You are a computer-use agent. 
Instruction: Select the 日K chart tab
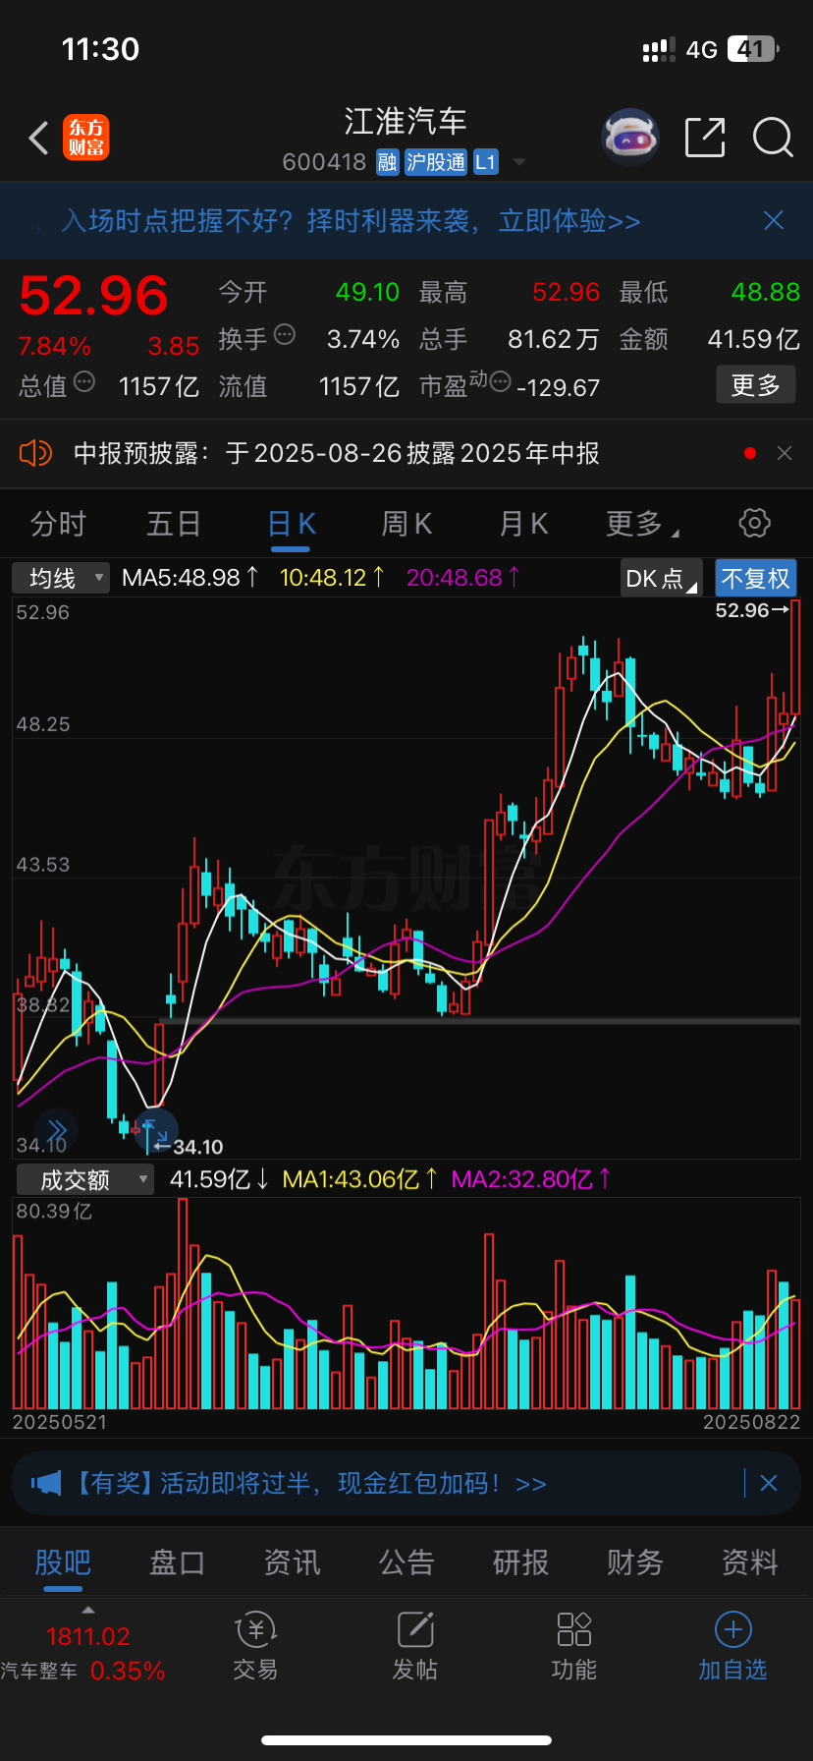click(292, 524)
